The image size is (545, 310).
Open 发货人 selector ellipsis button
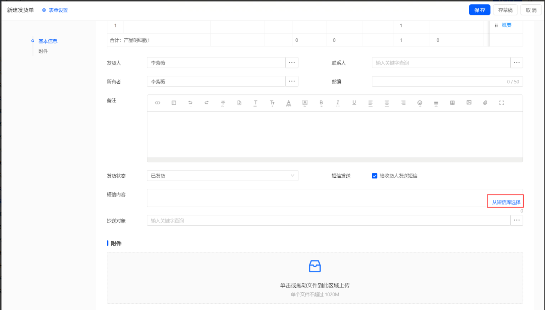coord(292,63)
